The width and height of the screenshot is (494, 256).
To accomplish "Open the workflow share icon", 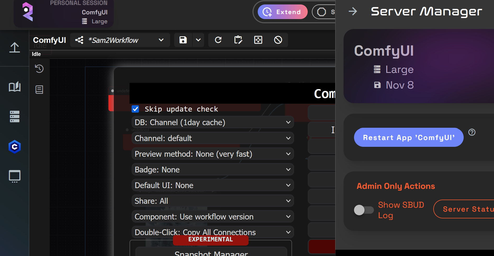I will (x=79, y=40).
